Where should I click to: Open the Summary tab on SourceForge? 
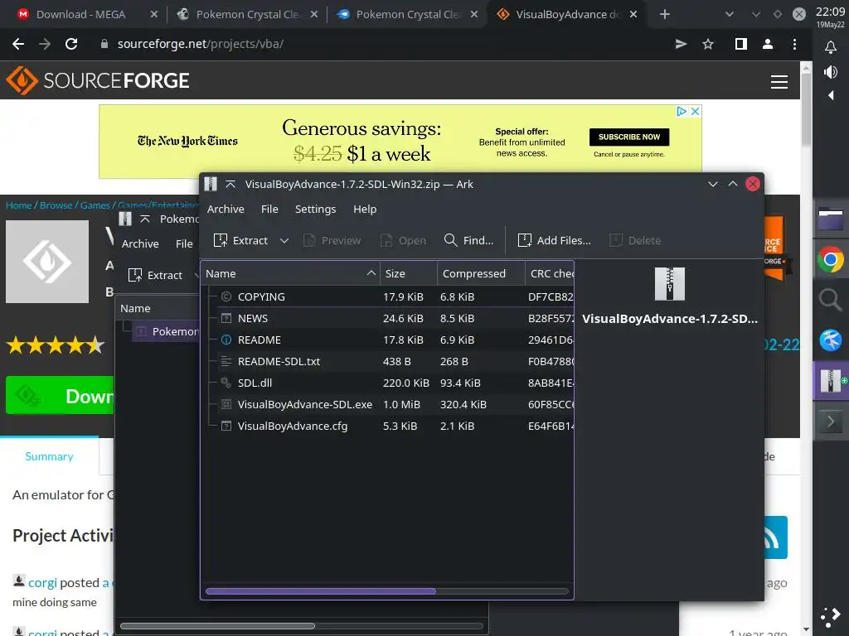[x=49, y=456]
